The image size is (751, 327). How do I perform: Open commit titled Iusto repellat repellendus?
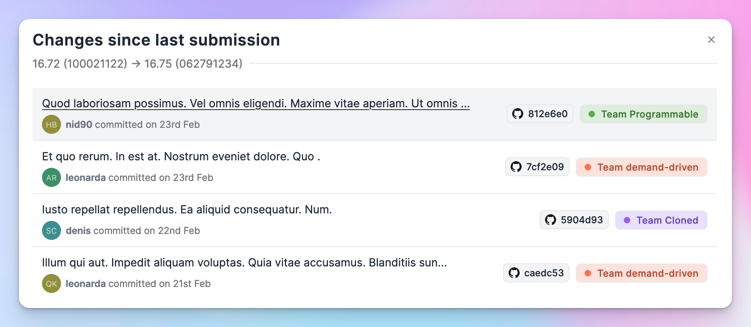(x=187, y=209)
